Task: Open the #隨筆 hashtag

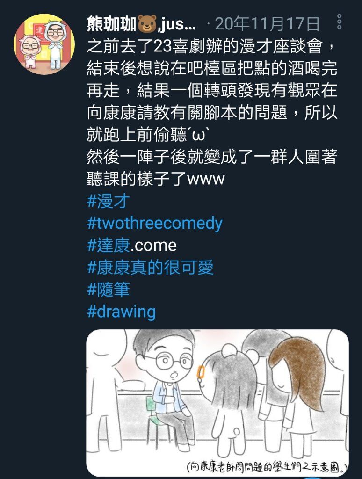Action: point(109,289)
